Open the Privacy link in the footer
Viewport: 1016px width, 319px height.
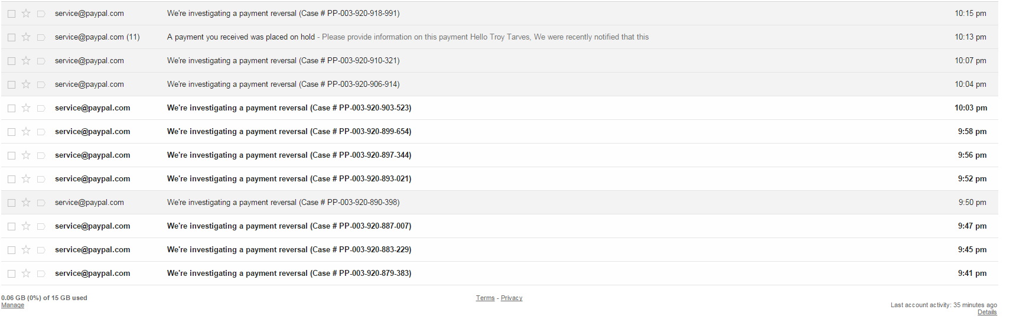(x=512, y=298)
